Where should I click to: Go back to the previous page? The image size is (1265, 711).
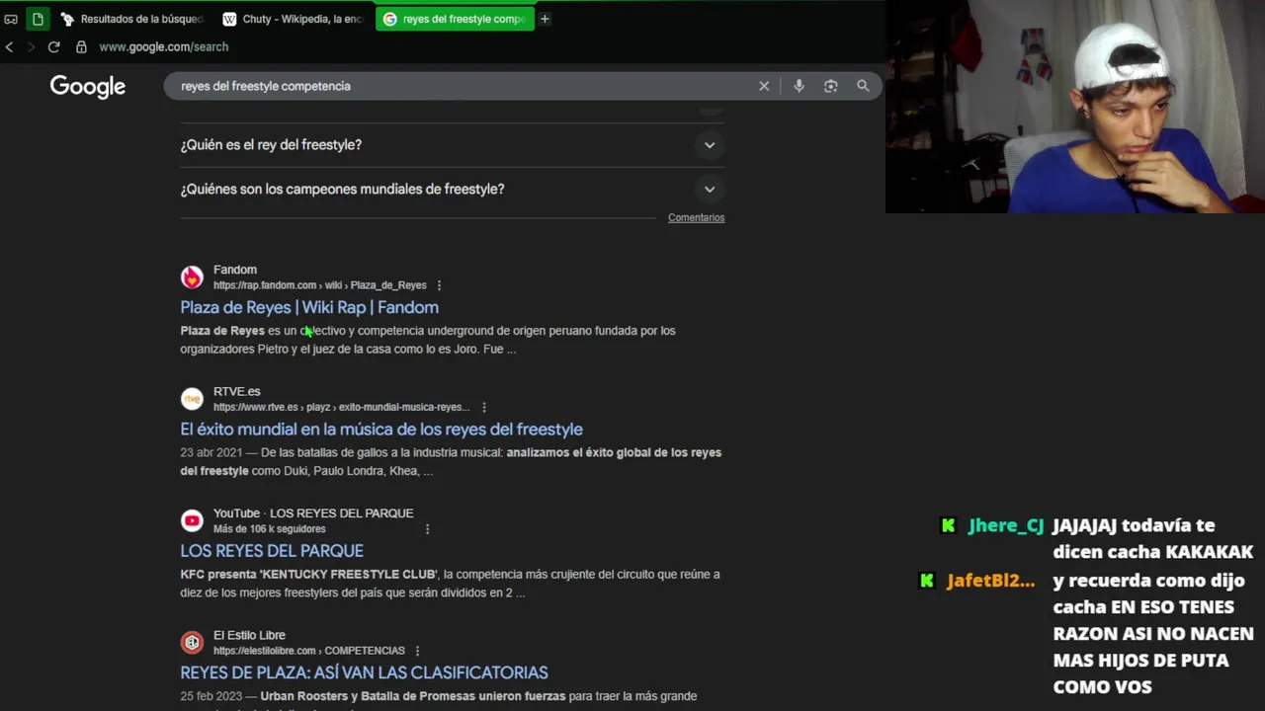pos(10,46)
